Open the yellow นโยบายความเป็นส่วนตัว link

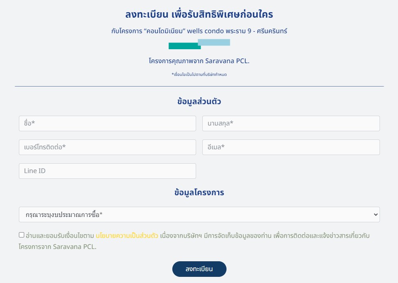[x=127, y=236]
